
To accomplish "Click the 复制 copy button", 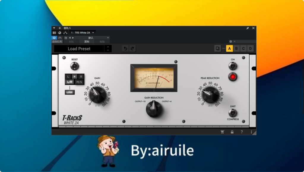I will (87, 42).
